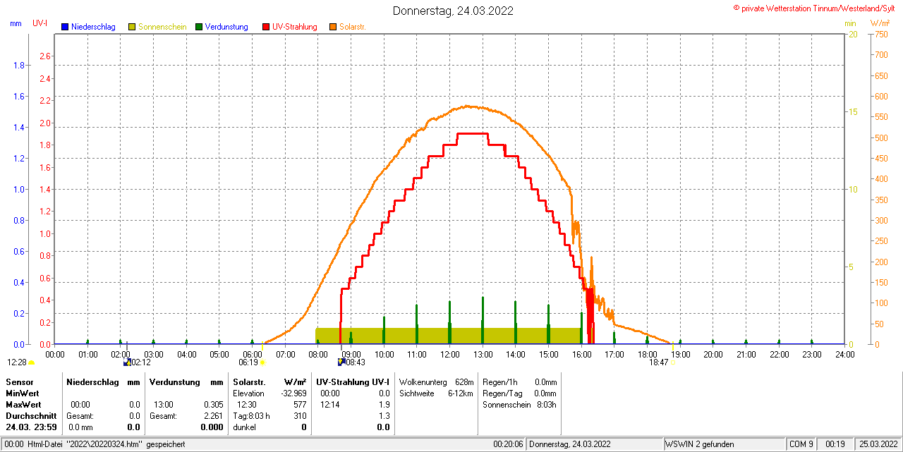Screen dimensions: 903x452
Task: Click the UV average value 1.3
Action: tap(384, 416)
